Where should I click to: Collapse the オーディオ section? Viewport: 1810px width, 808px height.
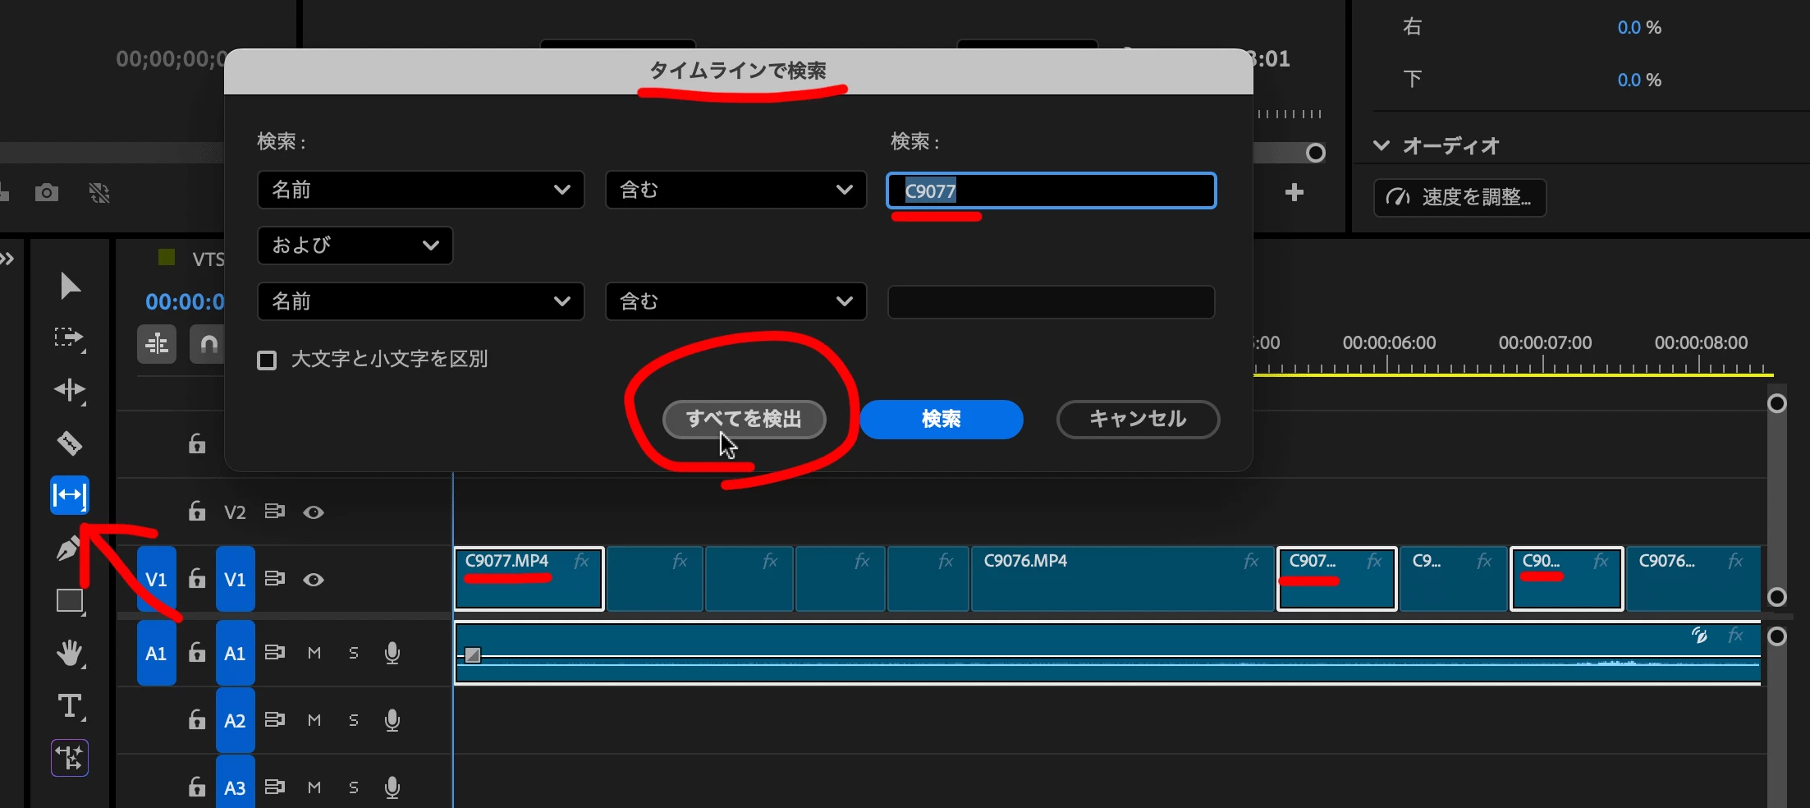click(1382, 145)
